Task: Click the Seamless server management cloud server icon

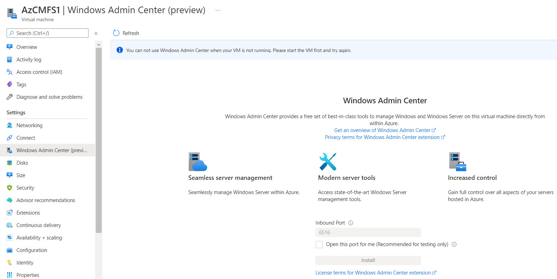Action: [x=198, y=162]
